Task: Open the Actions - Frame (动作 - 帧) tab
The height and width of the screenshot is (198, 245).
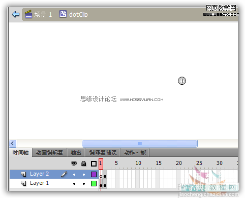Action: pos(135,153)
